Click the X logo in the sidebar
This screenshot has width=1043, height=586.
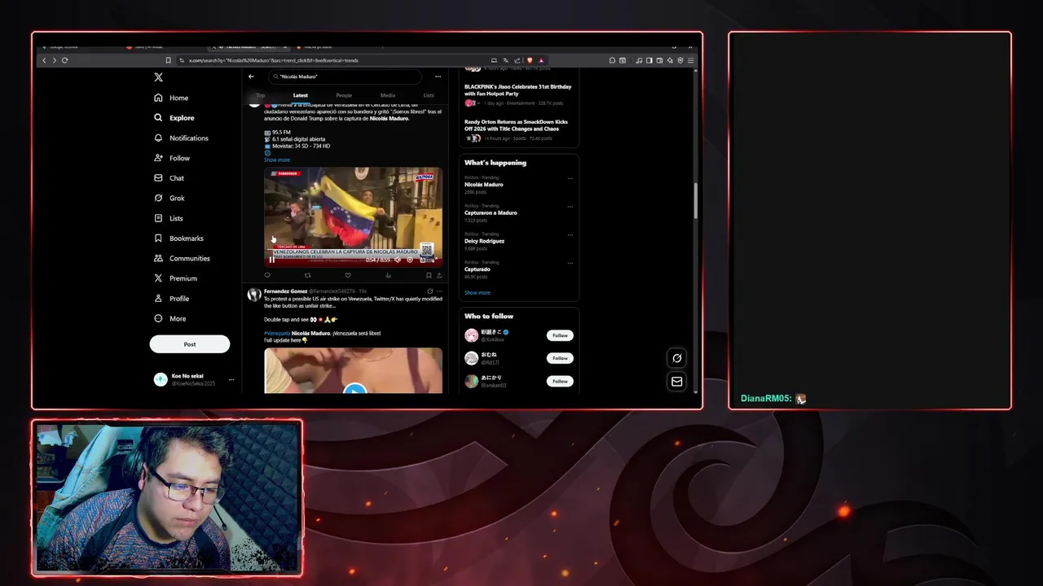click(158, 77)
